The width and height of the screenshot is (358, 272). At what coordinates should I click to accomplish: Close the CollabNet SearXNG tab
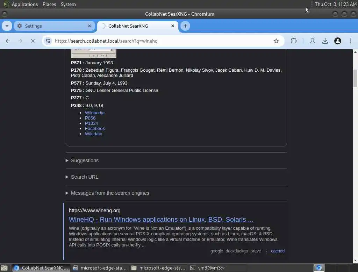173,26
